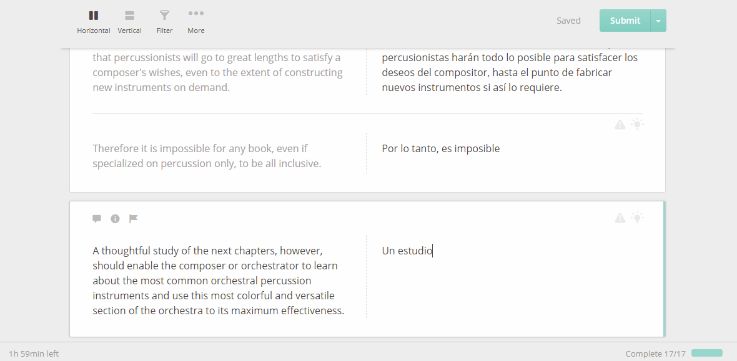The image size is (737, 361).
Task: Click in the 'Un estudio' translation field
Action: (512, 277)
